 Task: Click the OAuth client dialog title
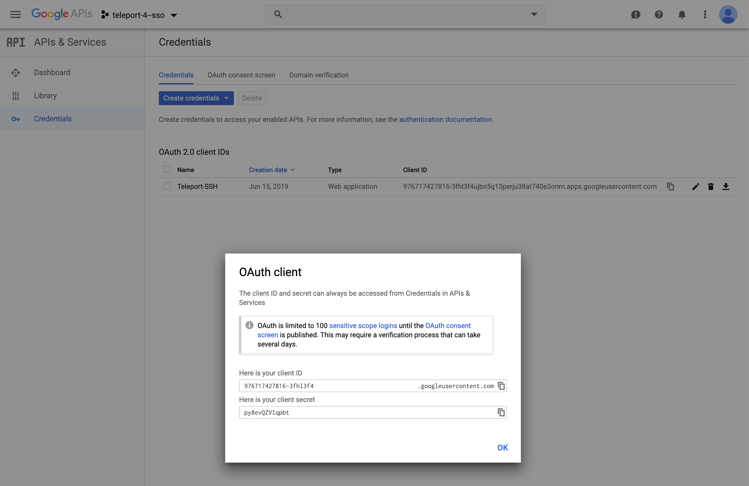click(270, 272)
